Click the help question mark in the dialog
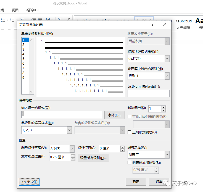Screen dimensions: 203x192 (x=152, y=24)
